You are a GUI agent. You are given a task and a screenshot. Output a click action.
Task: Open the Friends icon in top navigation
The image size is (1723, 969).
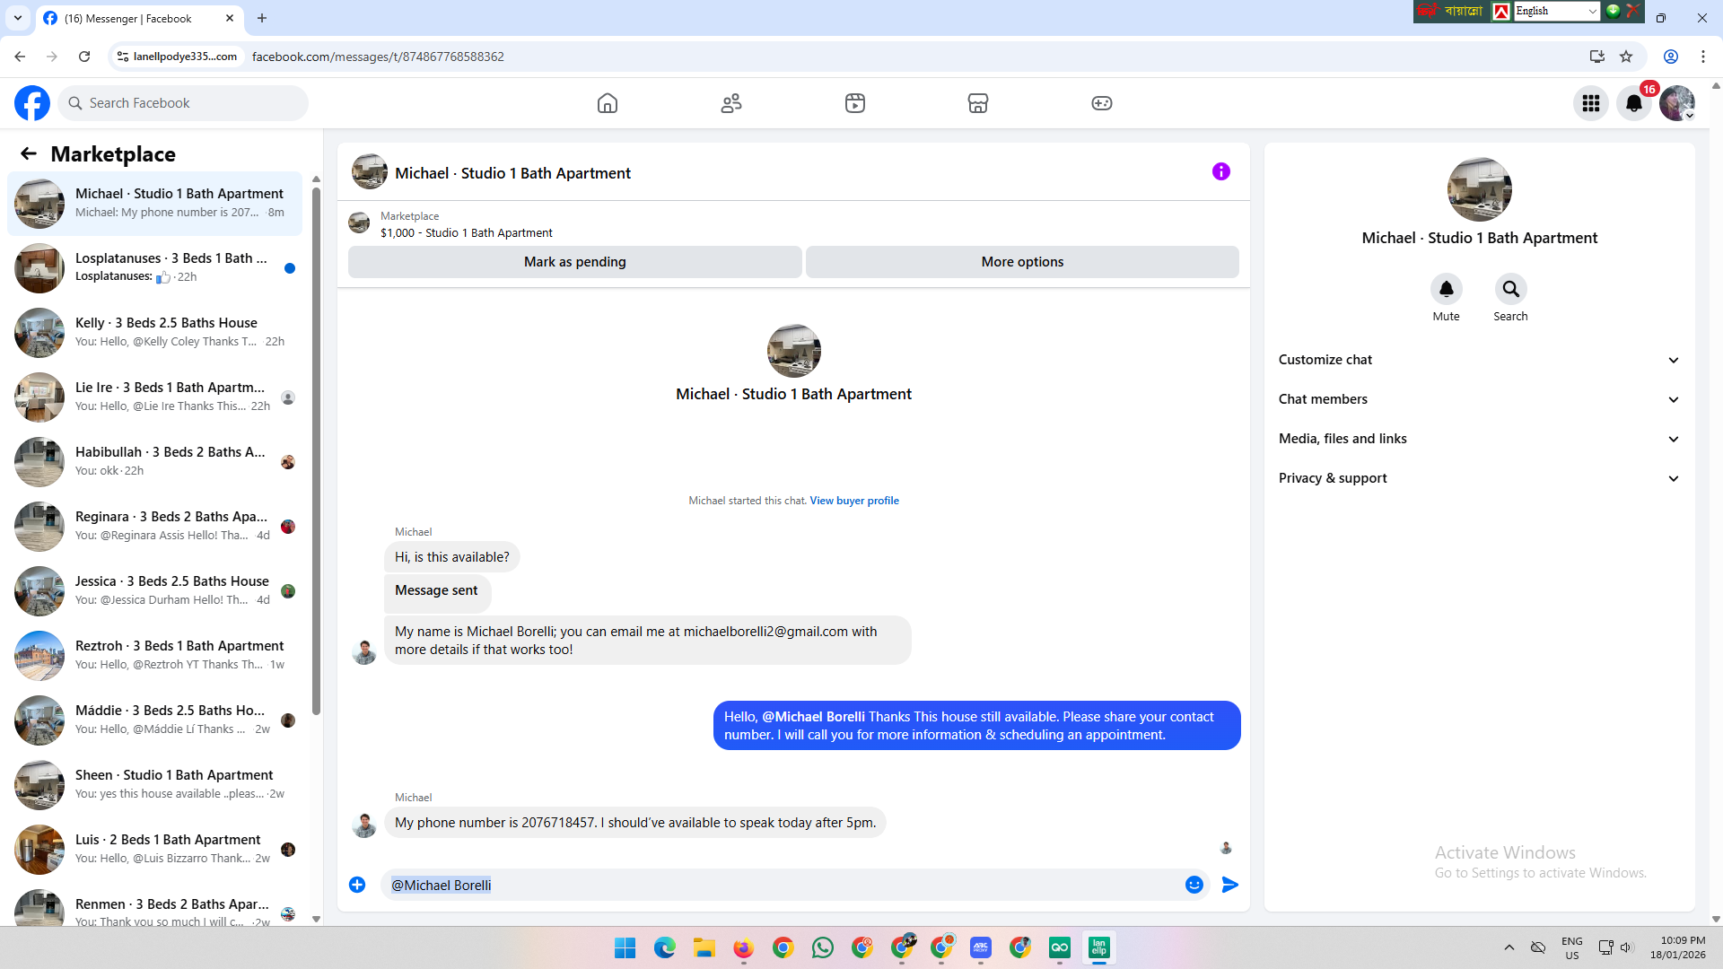click(x=731, y=103)
